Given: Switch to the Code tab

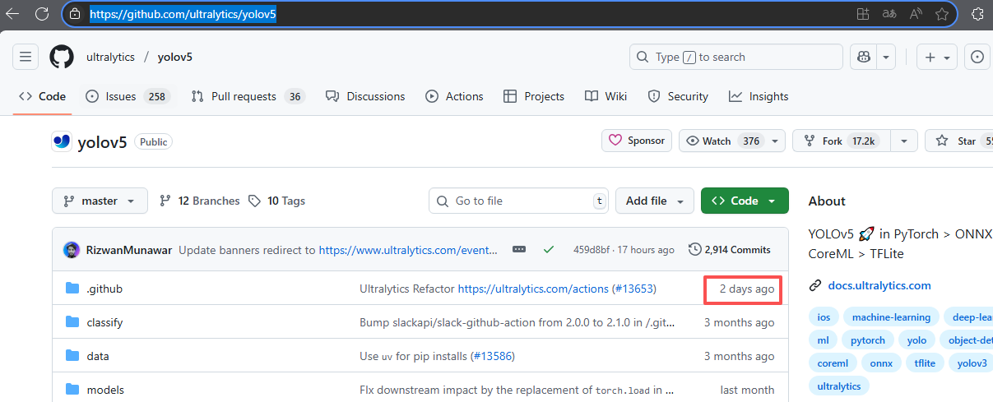Looking at the screenshot, I should [43, 96].
